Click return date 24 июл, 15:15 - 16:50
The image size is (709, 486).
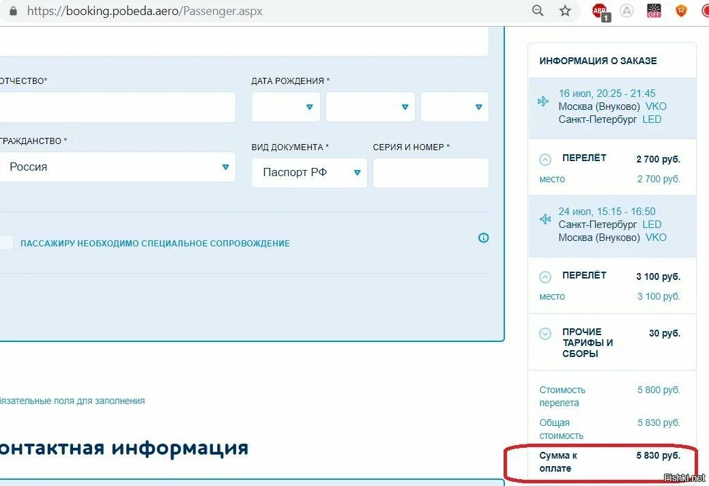pyautogui.click(x=607, y=212)
